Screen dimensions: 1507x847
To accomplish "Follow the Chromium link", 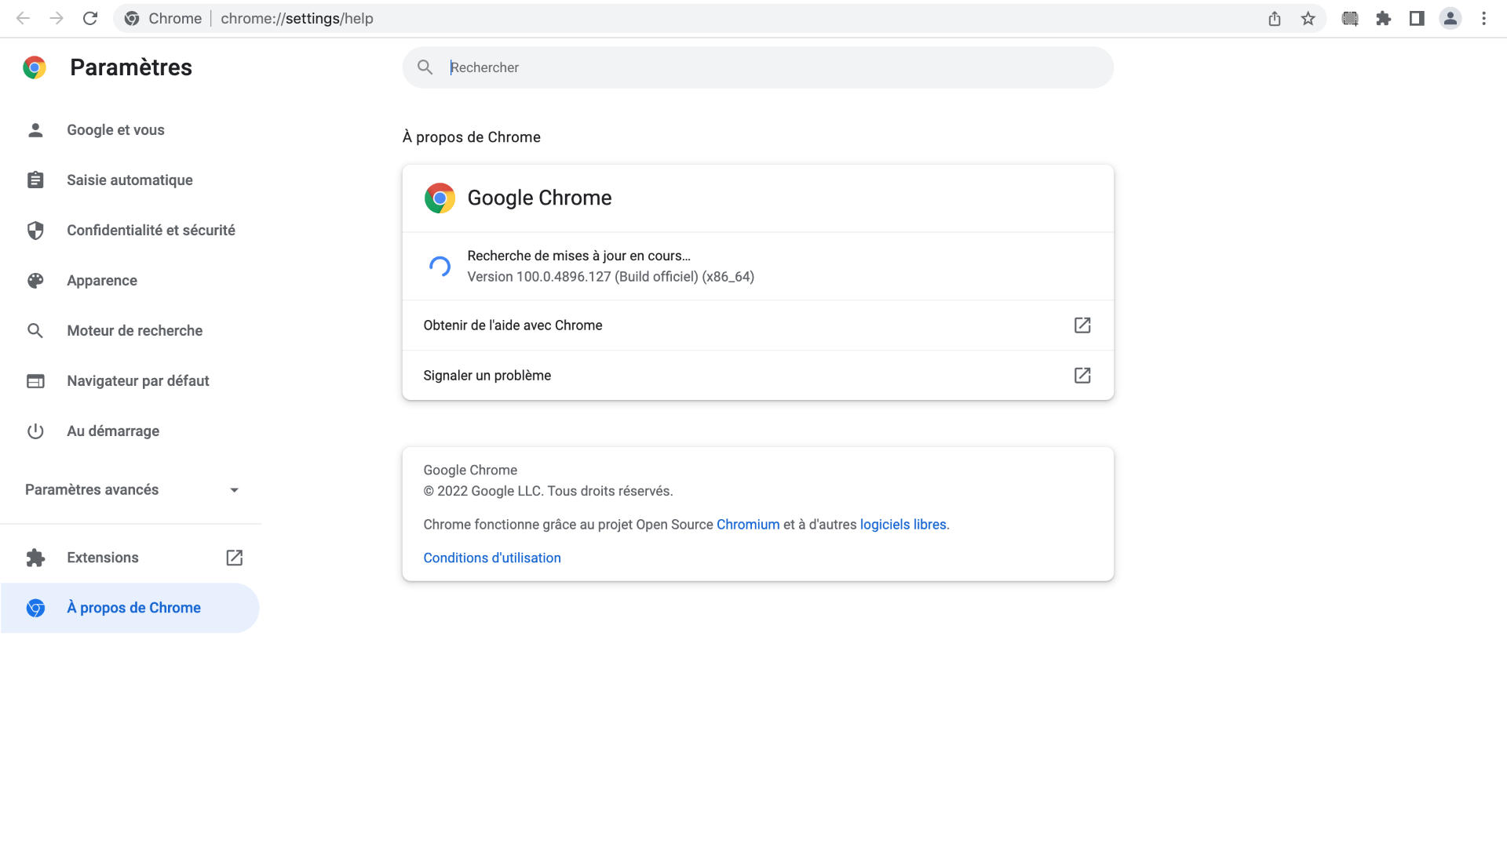I will point(748,525).
